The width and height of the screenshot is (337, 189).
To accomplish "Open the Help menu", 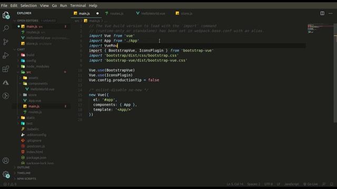I will (93, 6).
